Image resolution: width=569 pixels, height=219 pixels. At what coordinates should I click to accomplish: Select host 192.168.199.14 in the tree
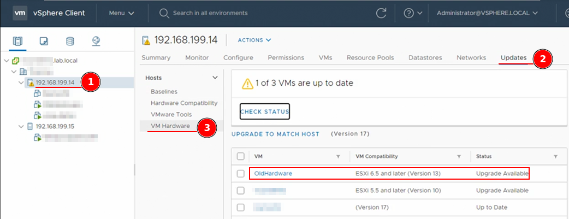pos(55,82)
